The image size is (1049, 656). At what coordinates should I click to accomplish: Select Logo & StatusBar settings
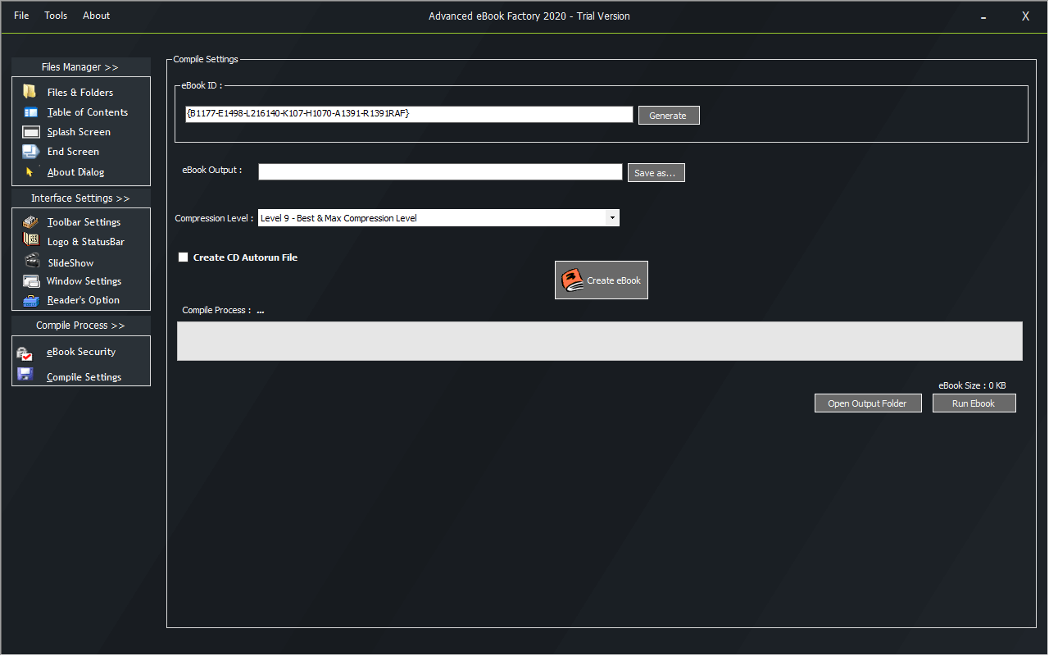(x=86, y=242)
